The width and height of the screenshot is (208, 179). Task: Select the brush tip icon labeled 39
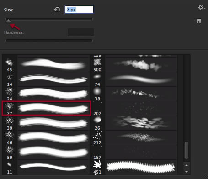click(x=10, y=121)
